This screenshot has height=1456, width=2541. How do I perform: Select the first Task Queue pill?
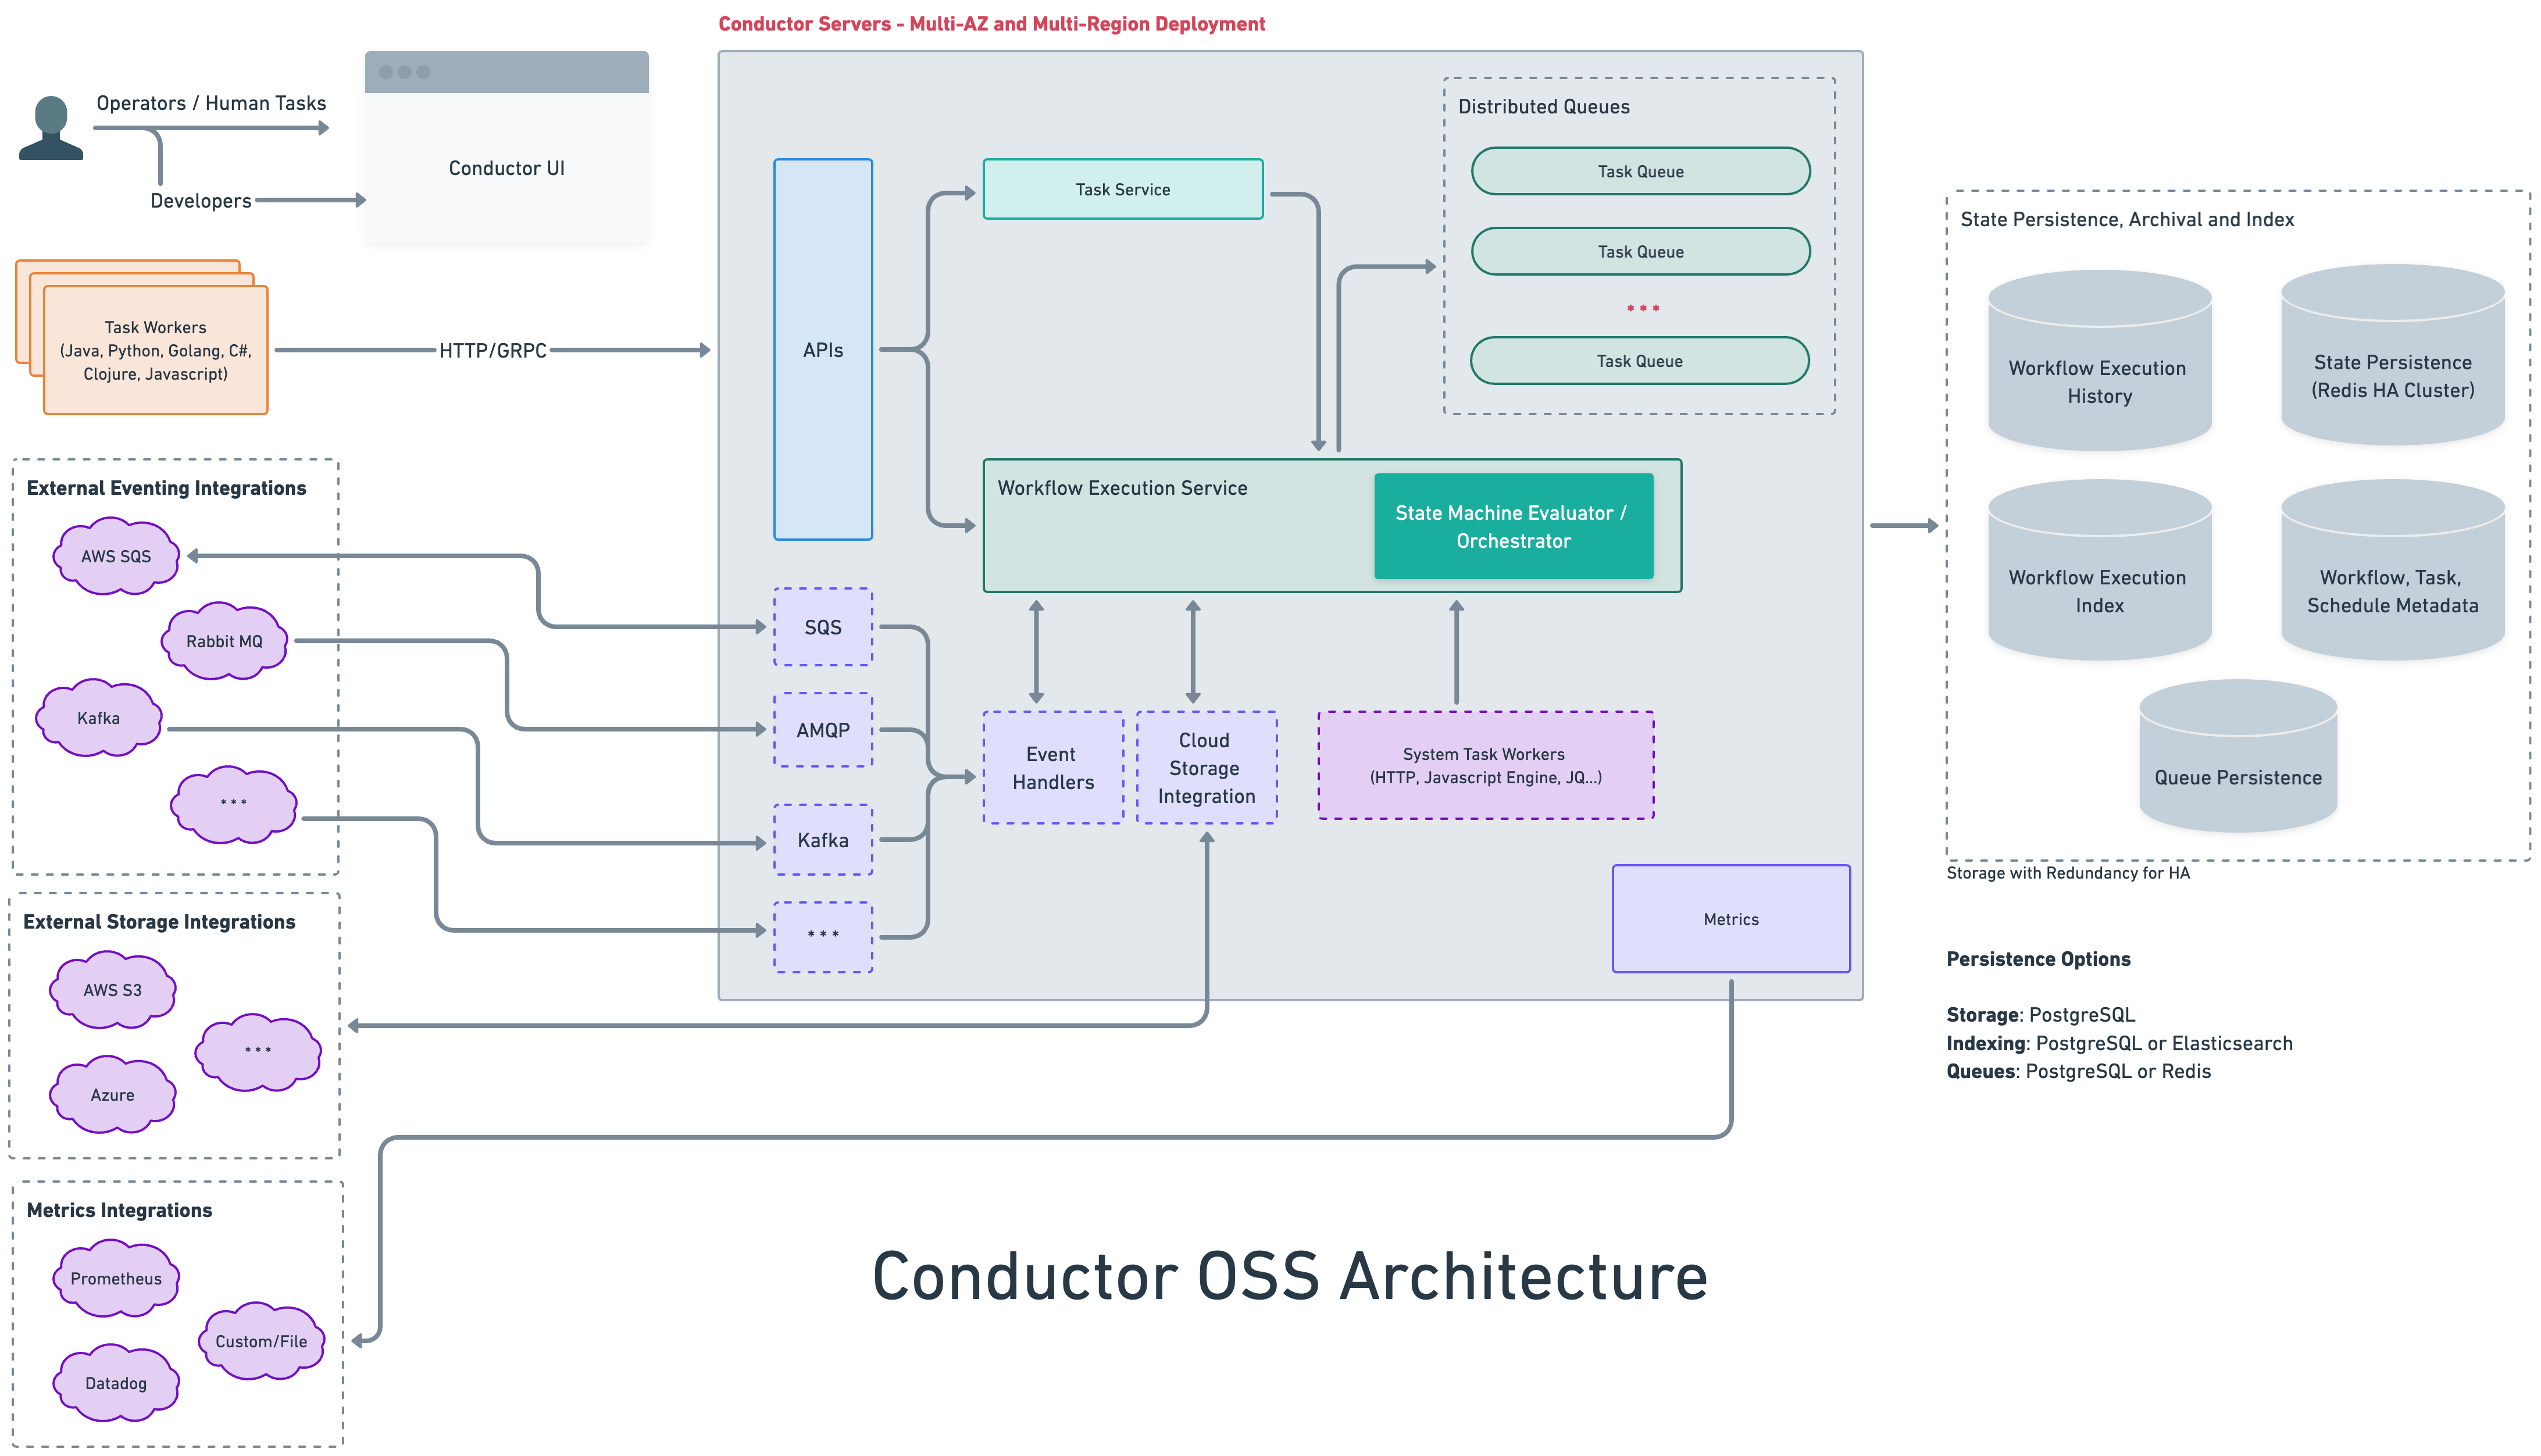(x=1640, y=171)
